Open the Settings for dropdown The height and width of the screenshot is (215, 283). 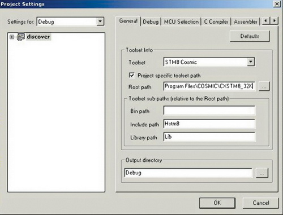coord(100,21)
